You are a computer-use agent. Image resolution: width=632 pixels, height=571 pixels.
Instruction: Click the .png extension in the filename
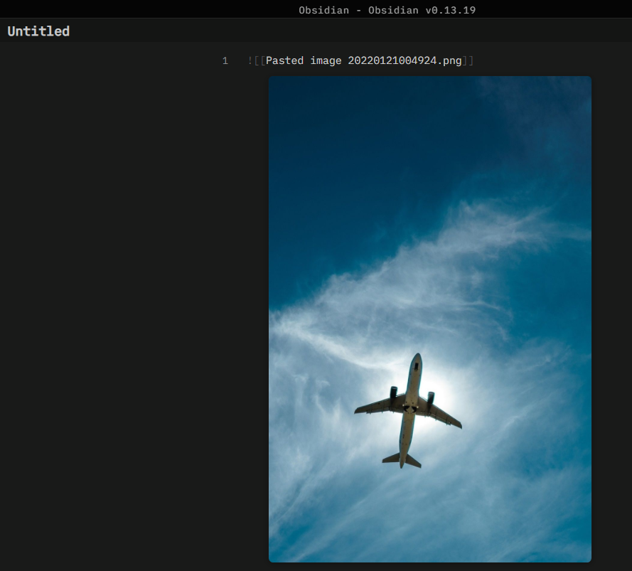click(x=449, y=61)
